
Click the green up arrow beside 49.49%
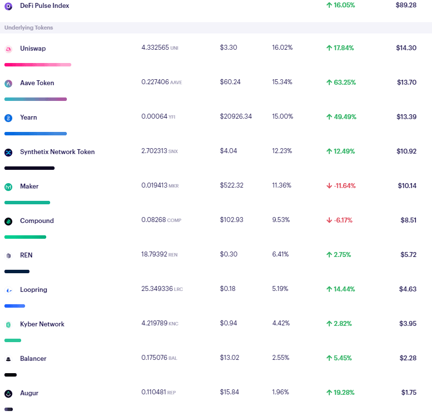point(329,117)
